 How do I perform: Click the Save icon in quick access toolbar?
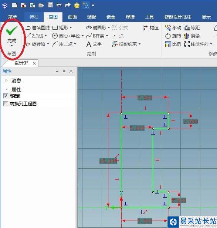coord(50,5)
